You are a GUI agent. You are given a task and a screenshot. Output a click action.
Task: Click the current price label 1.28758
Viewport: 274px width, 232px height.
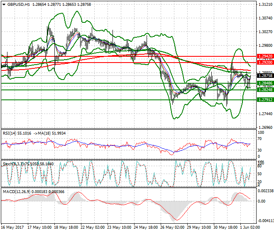265,76
